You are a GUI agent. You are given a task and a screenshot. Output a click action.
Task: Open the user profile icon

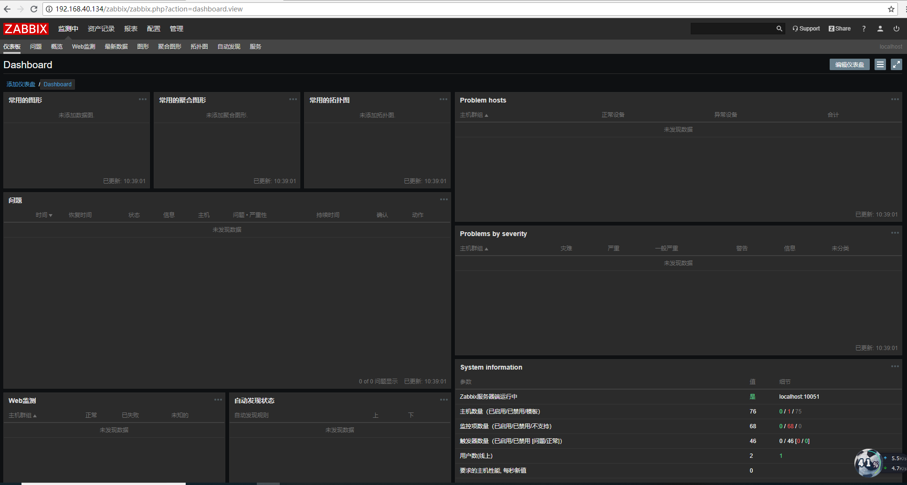pos(880,29)
